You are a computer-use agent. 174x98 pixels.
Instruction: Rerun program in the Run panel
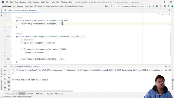[5, 71]
